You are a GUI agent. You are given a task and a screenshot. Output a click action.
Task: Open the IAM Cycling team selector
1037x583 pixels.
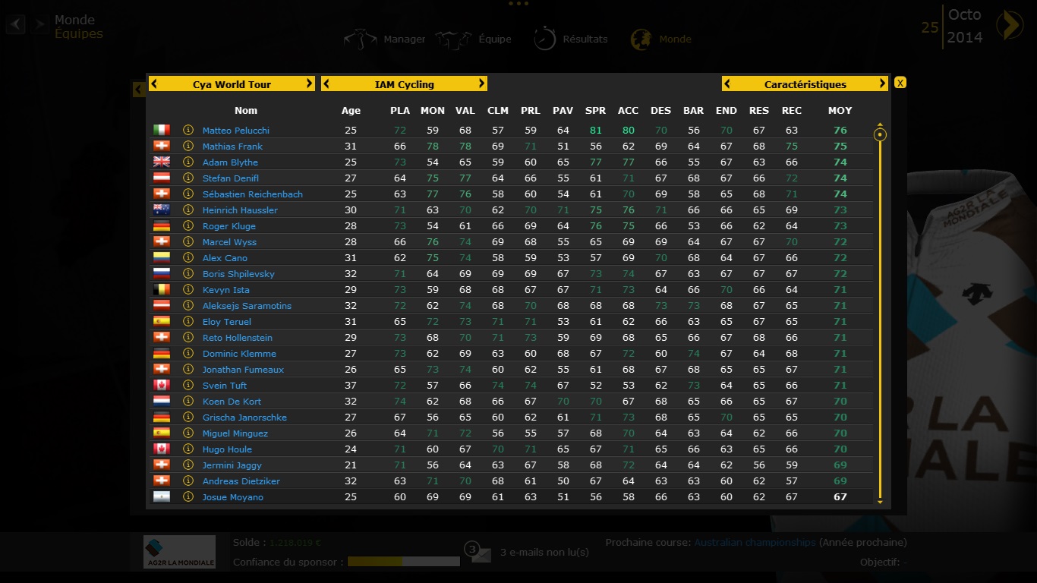click(405, 84)
